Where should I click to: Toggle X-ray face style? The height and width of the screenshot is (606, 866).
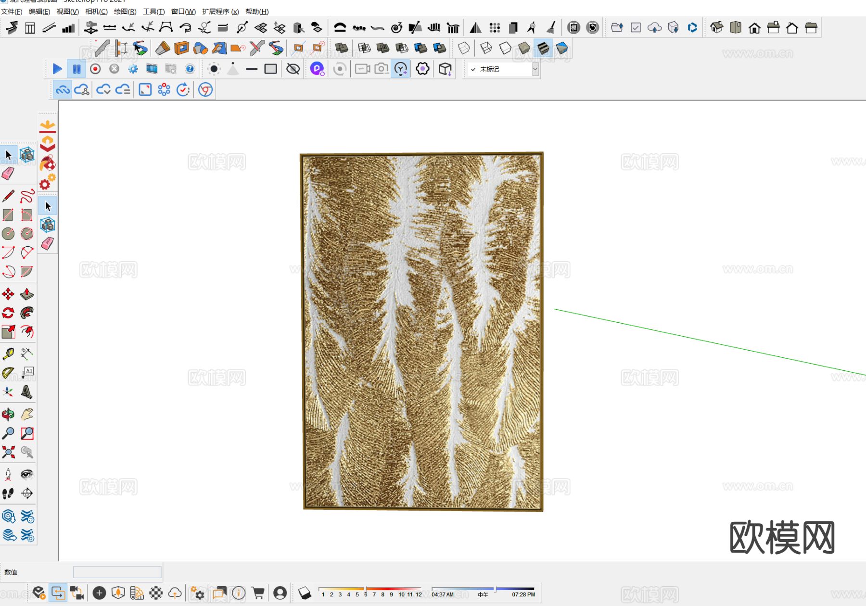point(464,48)
